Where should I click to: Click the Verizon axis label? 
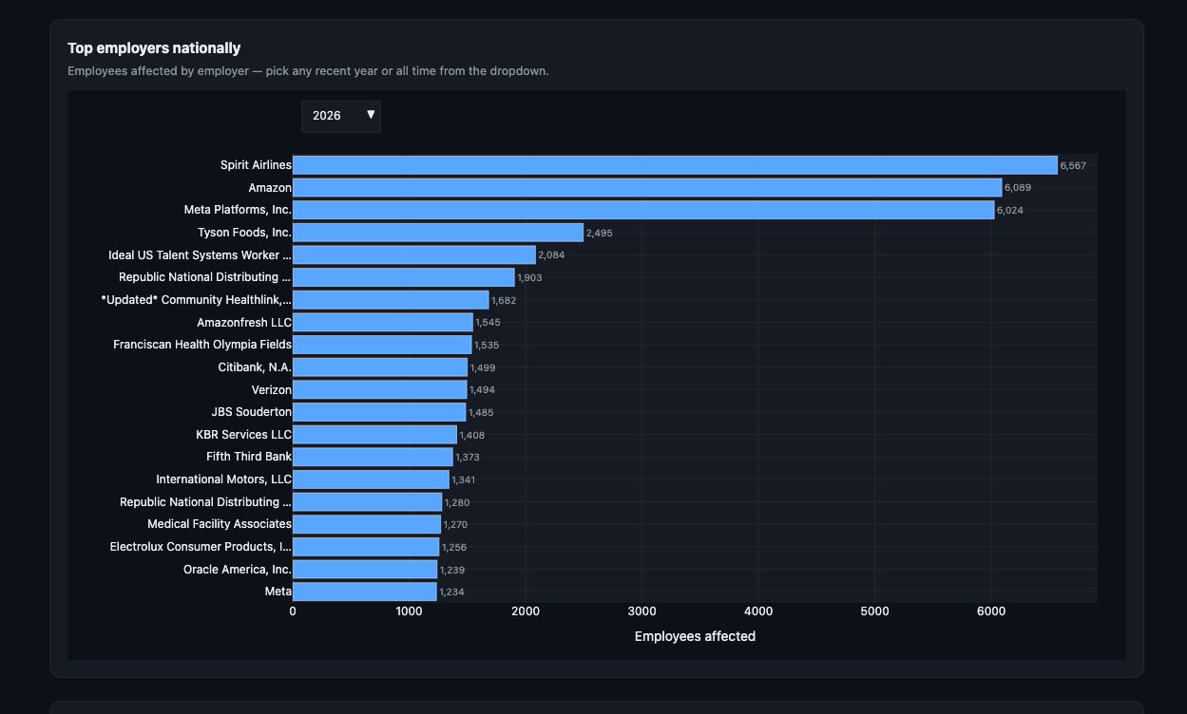(x=272, y=390)
